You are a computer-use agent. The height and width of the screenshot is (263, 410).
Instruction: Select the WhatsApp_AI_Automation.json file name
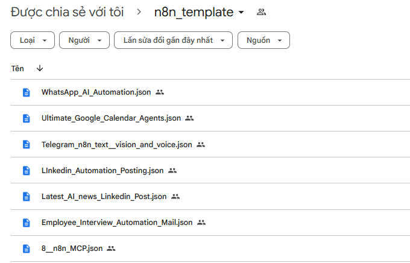point(96,92)
